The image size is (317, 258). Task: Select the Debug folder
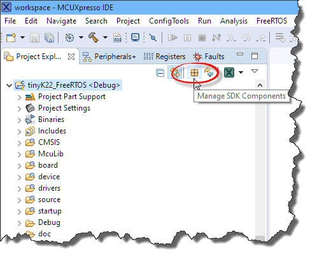[43, 222]
